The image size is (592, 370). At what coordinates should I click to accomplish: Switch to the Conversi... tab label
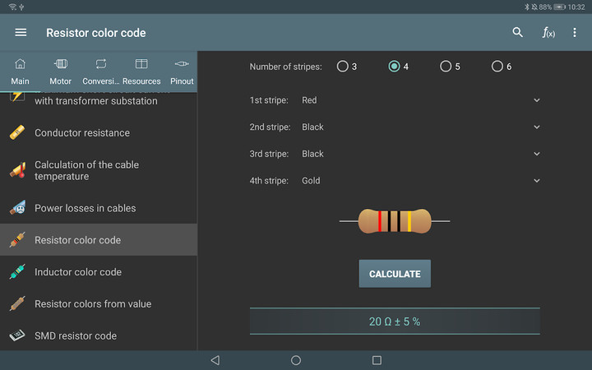point(101,81)
